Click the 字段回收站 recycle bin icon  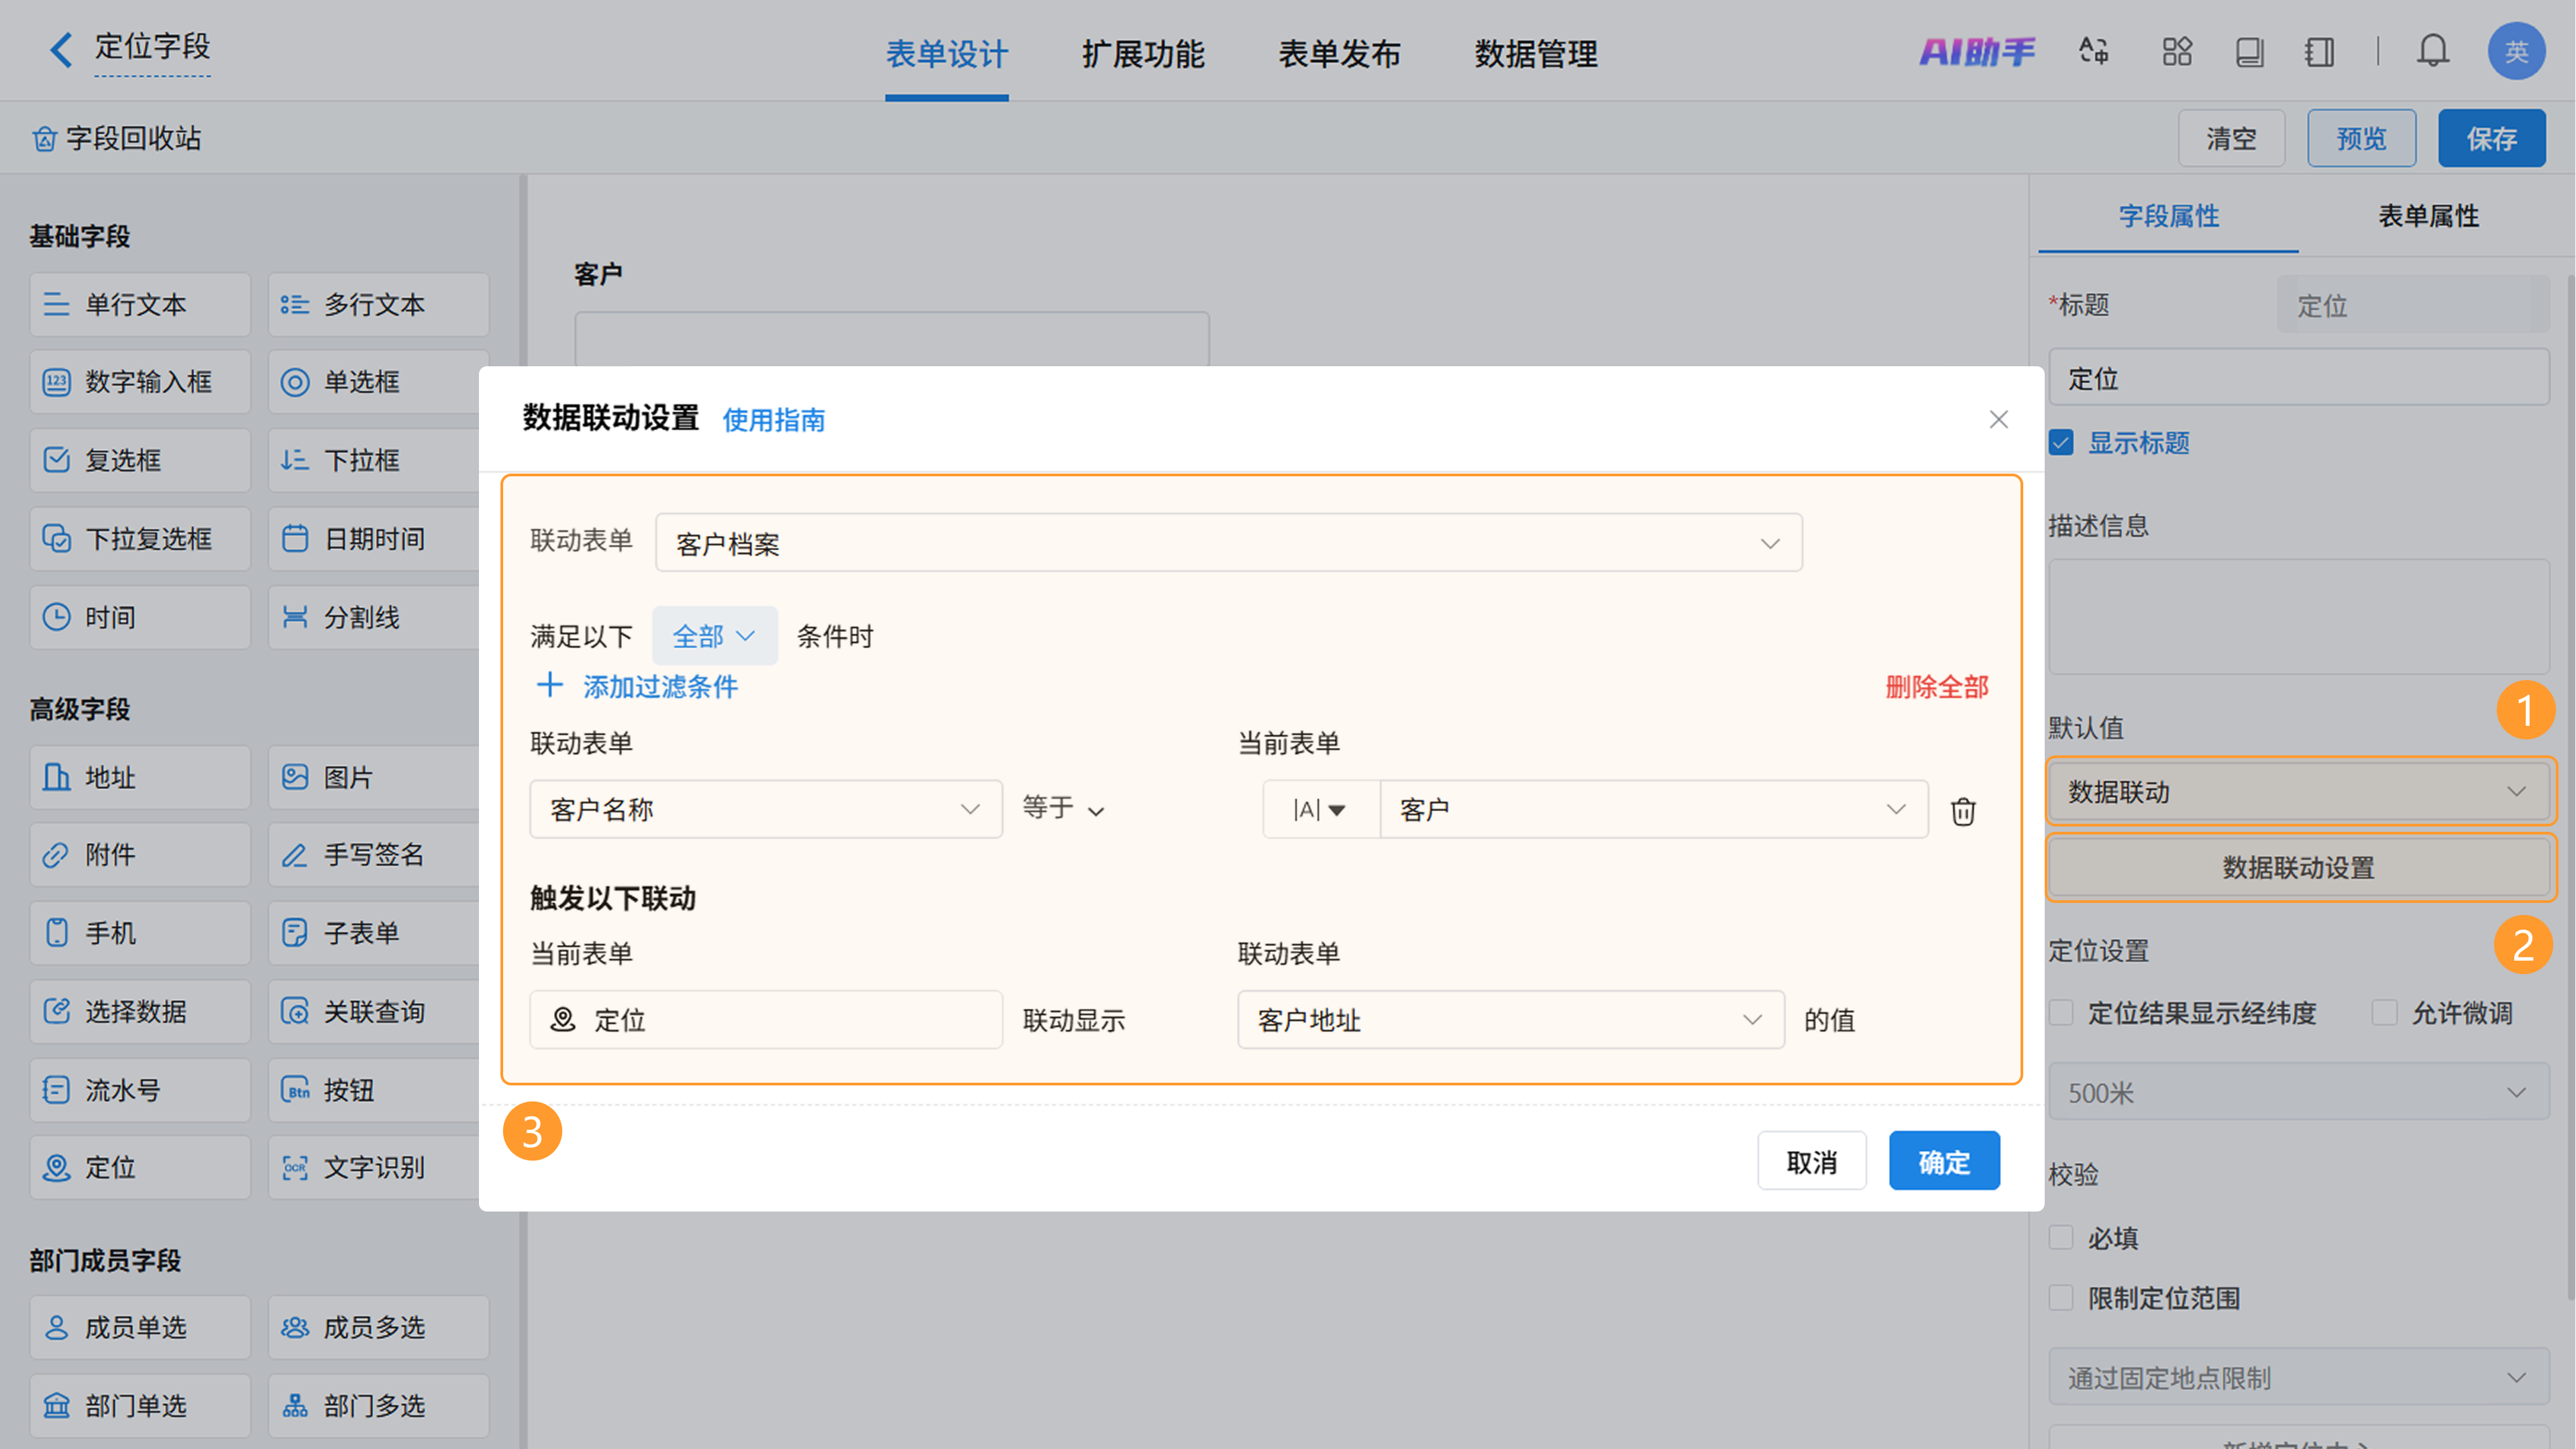click(x=44, y=138)
